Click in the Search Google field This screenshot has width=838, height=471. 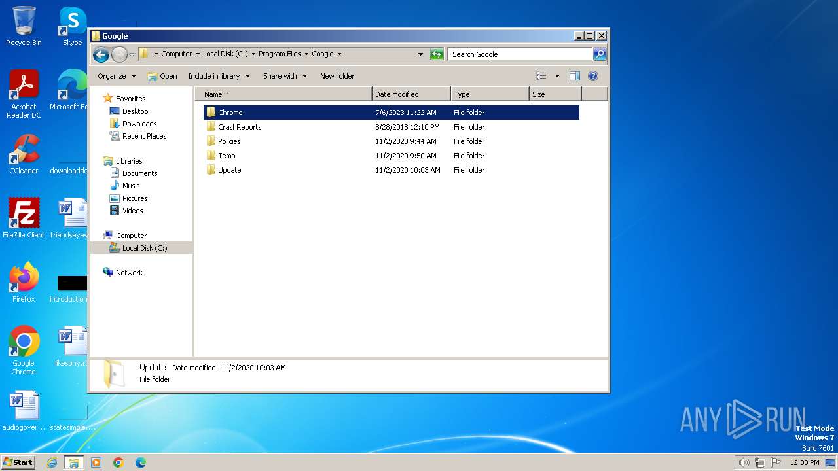coord(520,54)
